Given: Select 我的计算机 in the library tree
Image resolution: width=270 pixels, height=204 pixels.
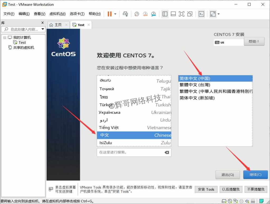Looking at the screenshot, I should pyautogui.click(x=22, y=37).
